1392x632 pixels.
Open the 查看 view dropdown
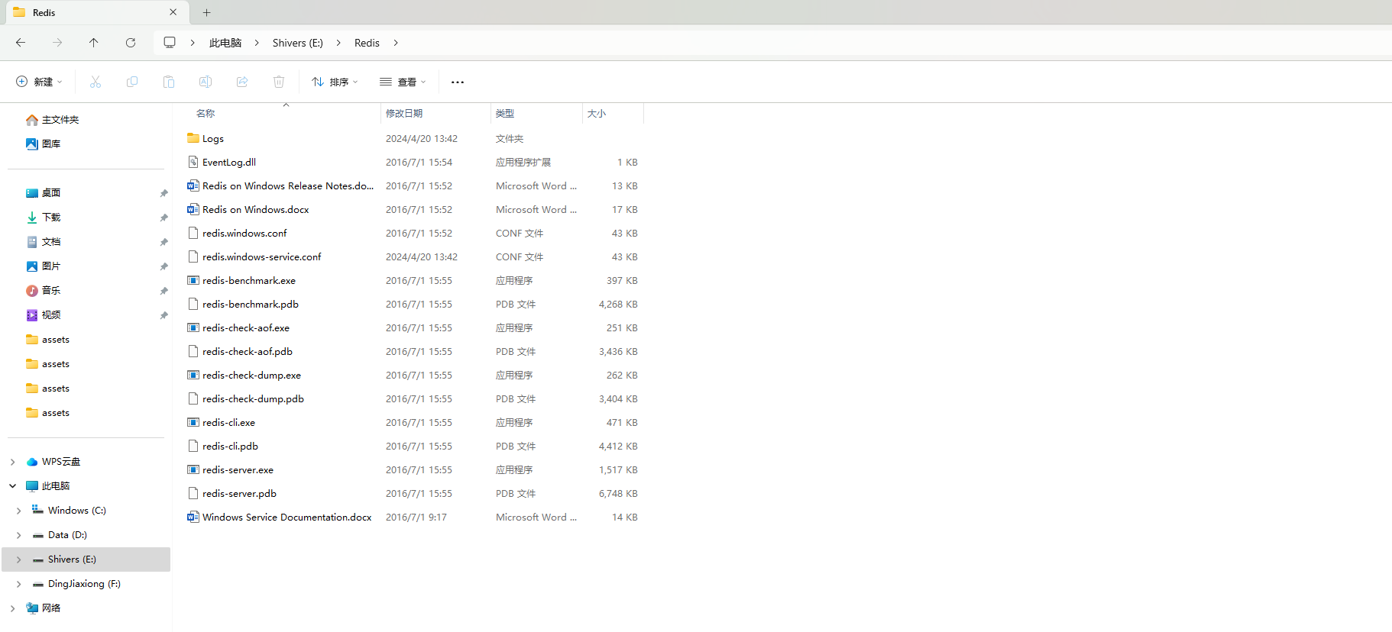pos(403,82)
